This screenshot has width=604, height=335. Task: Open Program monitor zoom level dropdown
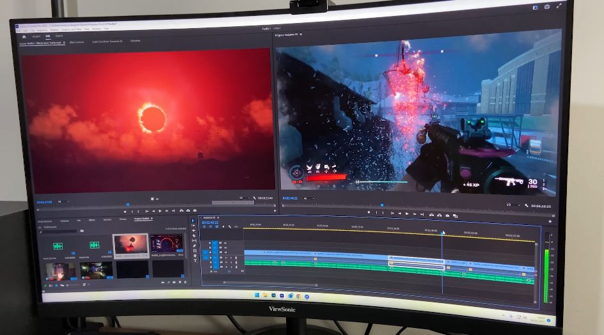(x=309, y=198)
